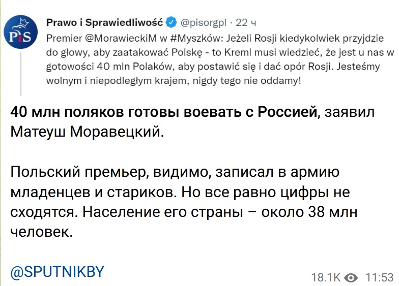Viewport: 399px width, 286px height.
Task: Click the thread line below the avatar
Action: pos(20,74)
